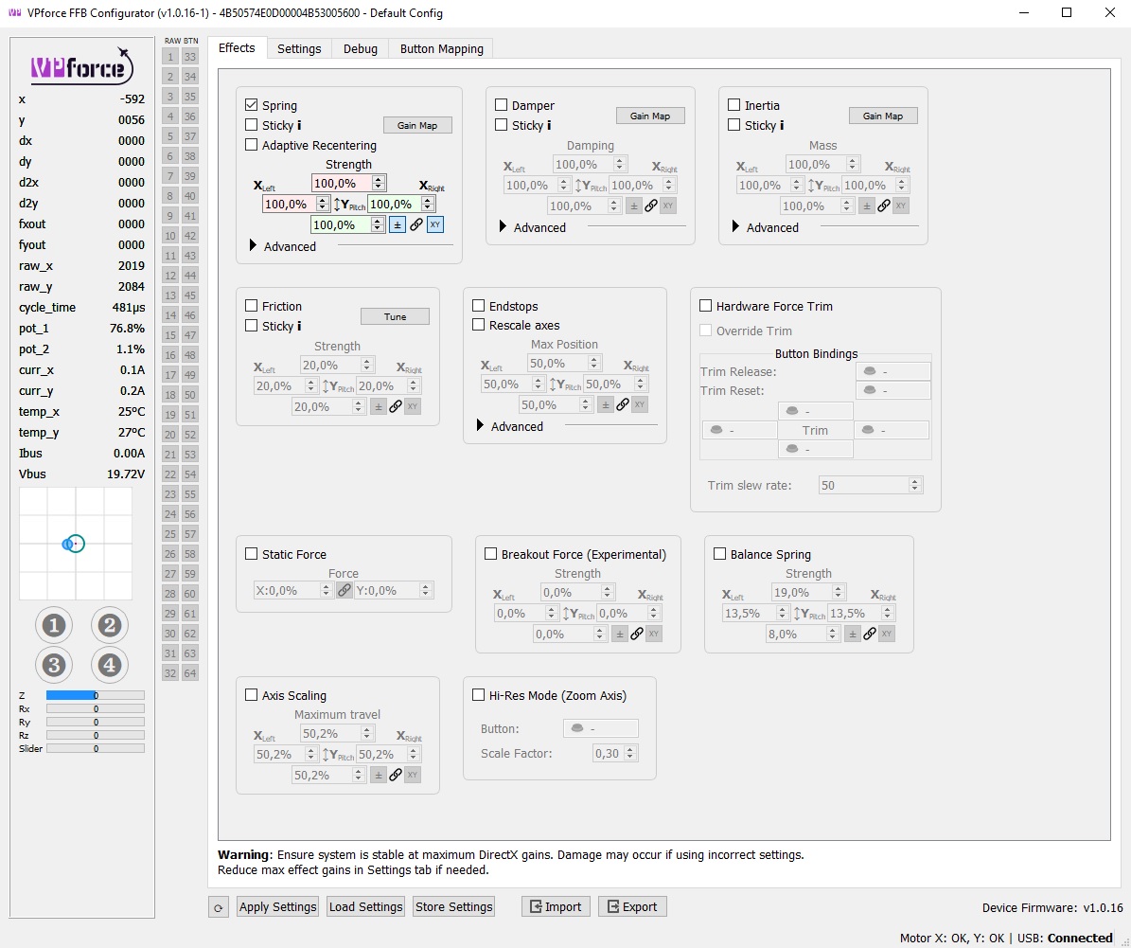Image resolution: width=1131 pixels, height=948 pixels.
Task: Click the Trim slew rate spinner arrows
Action: (x=914, y=485)
